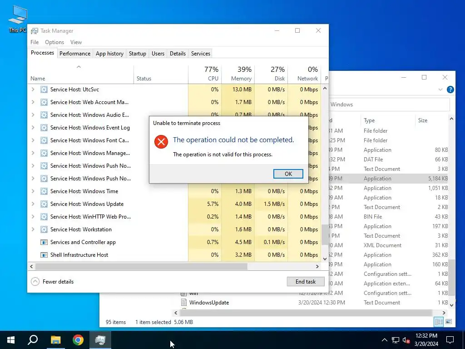Click OK in the error dialog
The image size is (465, 349).
tap(288, 174)
